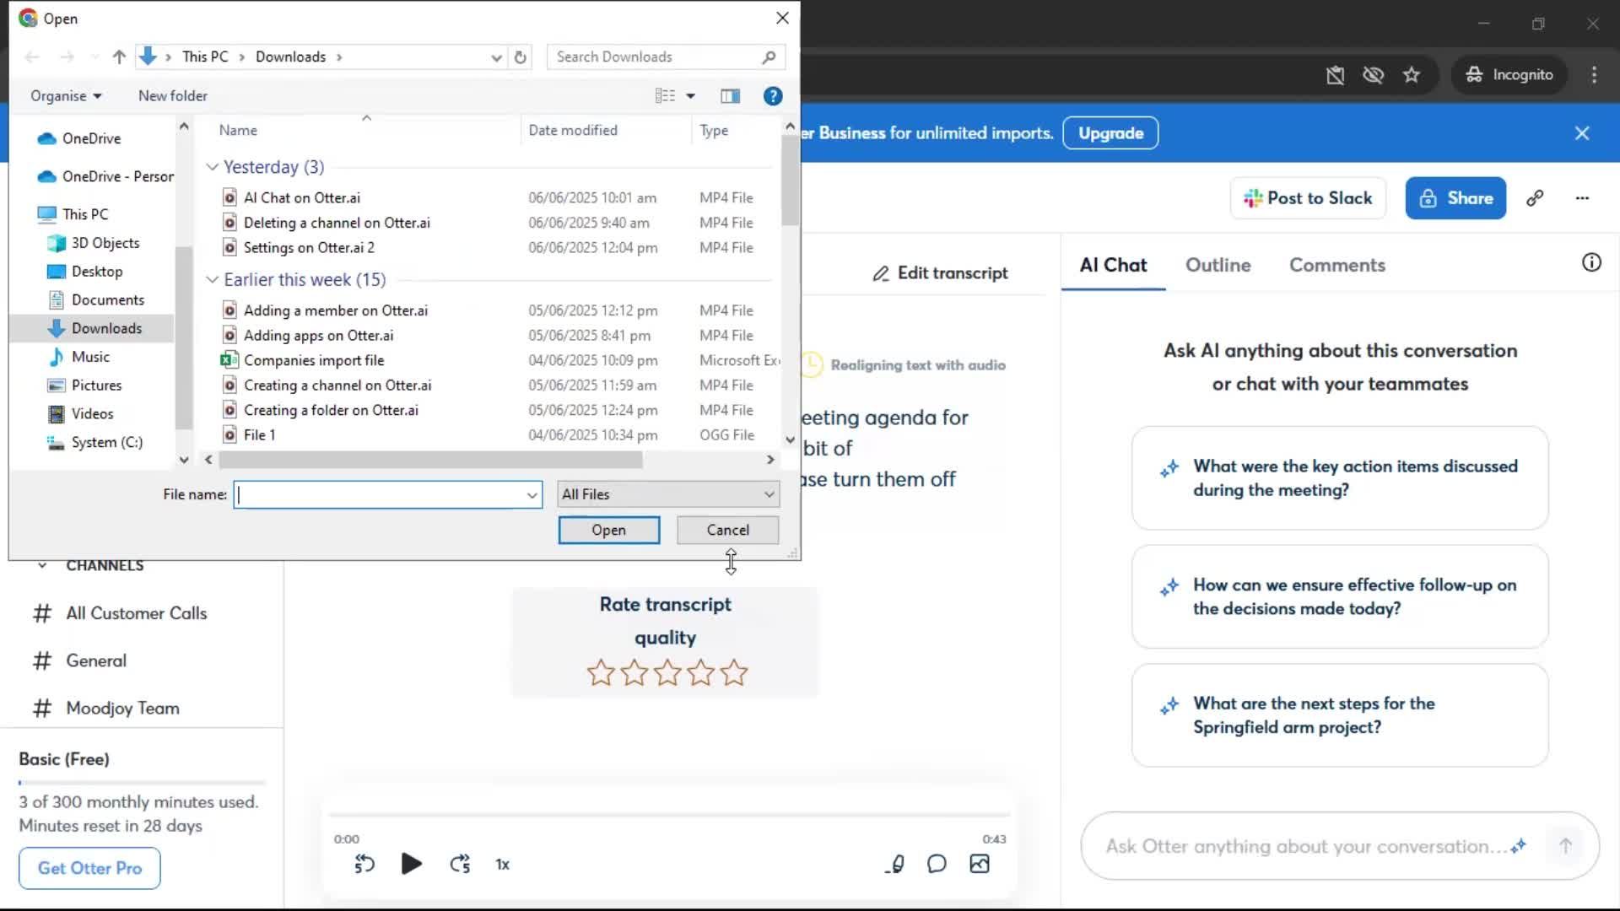Select Companies import file
The image size is (1620, 911).
[x=314, y=360]
